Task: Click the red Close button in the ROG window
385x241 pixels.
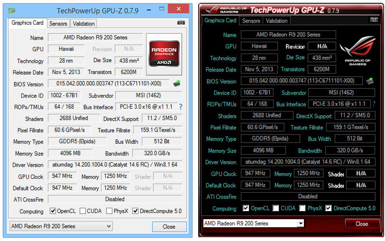Action: [x=362, y=224]
